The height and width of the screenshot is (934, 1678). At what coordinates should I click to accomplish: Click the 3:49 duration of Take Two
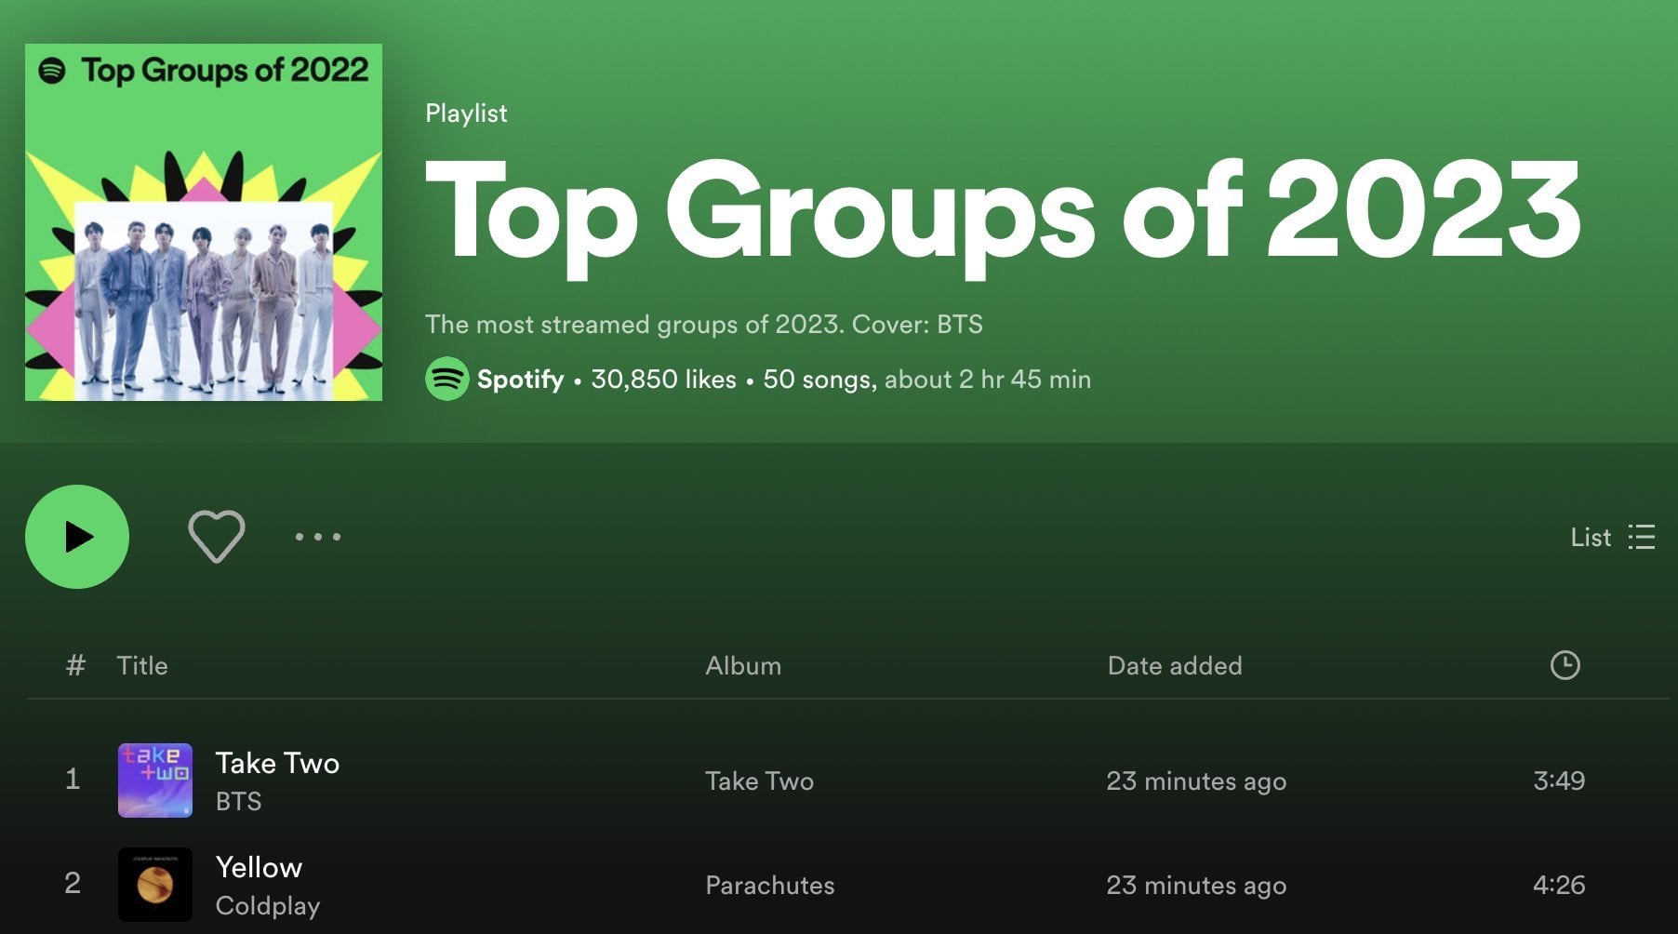[1559, 781]
